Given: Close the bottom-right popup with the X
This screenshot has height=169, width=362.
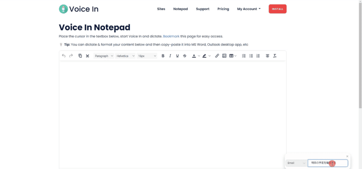Looking at the screenshot, I should (x=347, y=156).
